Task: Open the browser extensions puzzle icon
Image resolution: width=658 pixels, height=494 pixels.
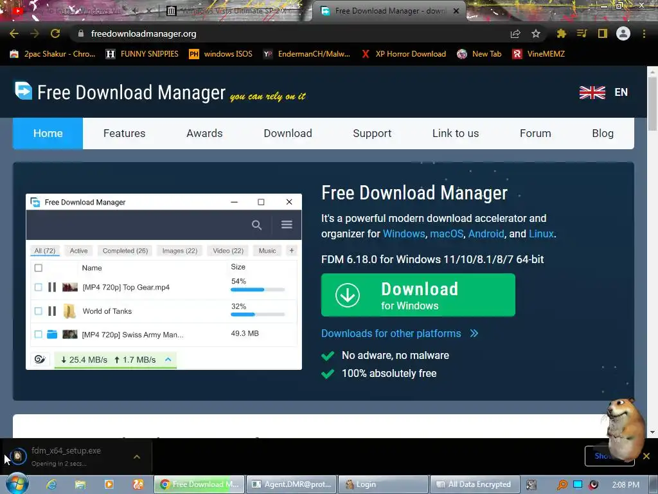Action: click(561, 33)
